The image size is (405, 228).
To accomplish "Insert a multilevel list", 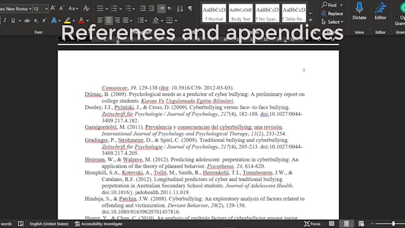I will click(x=128, y=8).
